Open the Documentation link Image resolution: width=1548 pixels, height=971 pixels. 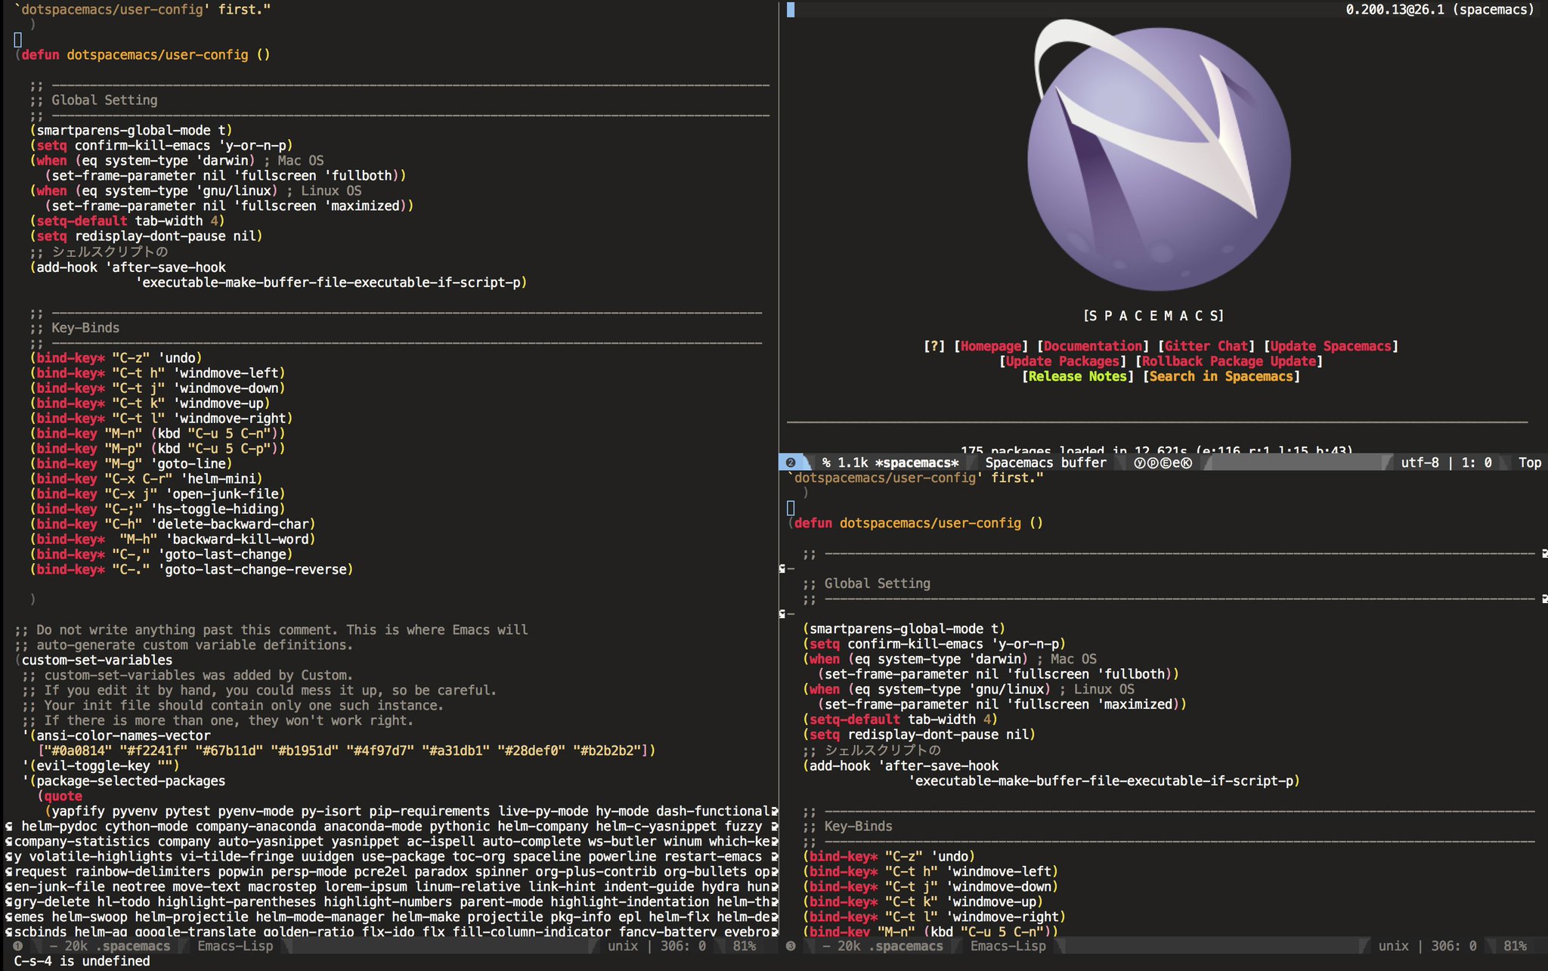point(1093,346)
